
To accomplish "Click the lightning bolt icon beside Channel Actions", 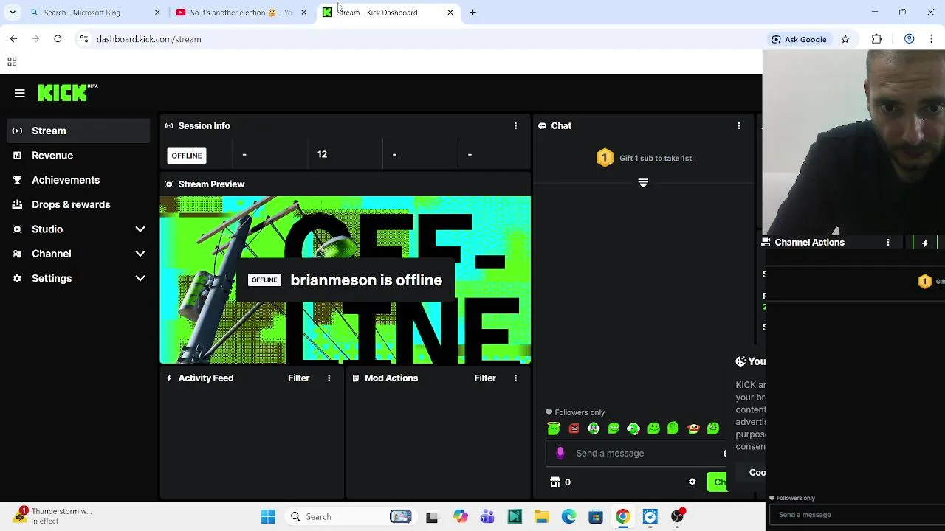I will coord(925,243).
